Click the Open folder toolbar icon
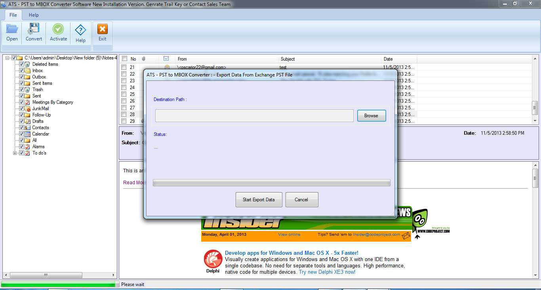The image size is (541, 290). click(12, 30)
